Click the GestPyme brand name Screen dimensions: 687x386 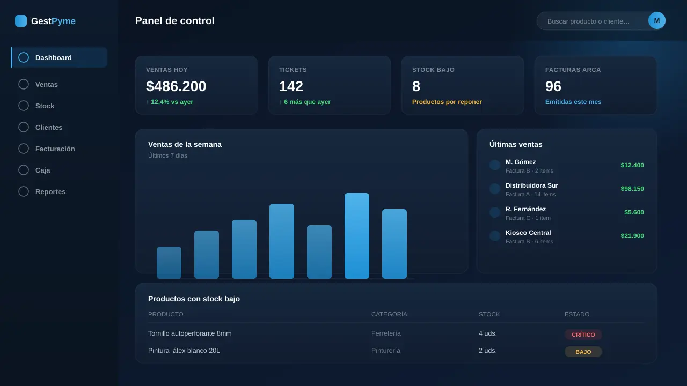(54, 21)
